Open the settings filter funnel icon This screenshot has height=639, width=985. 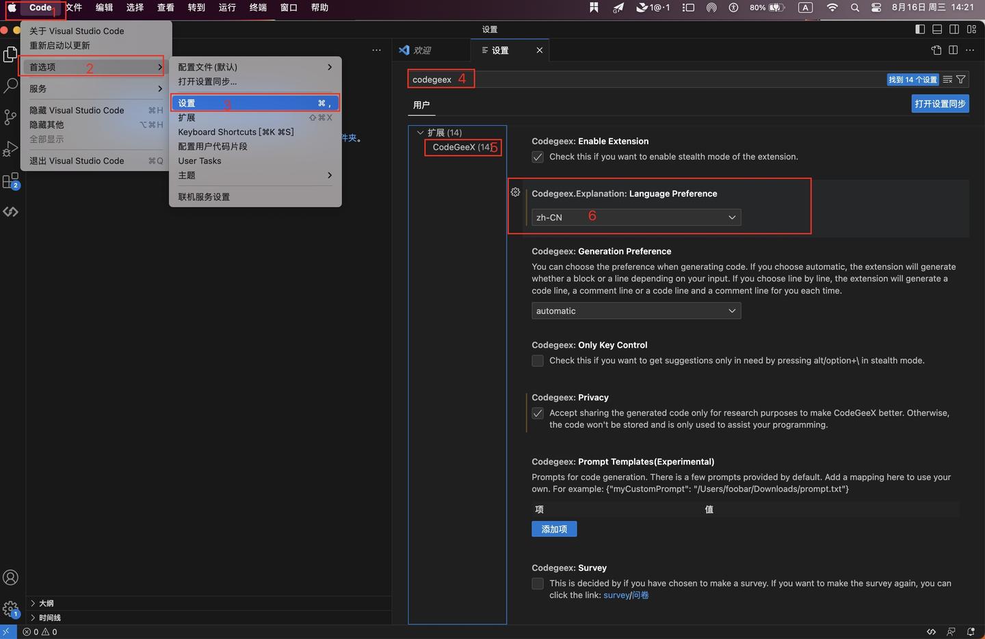click(960, 79)
